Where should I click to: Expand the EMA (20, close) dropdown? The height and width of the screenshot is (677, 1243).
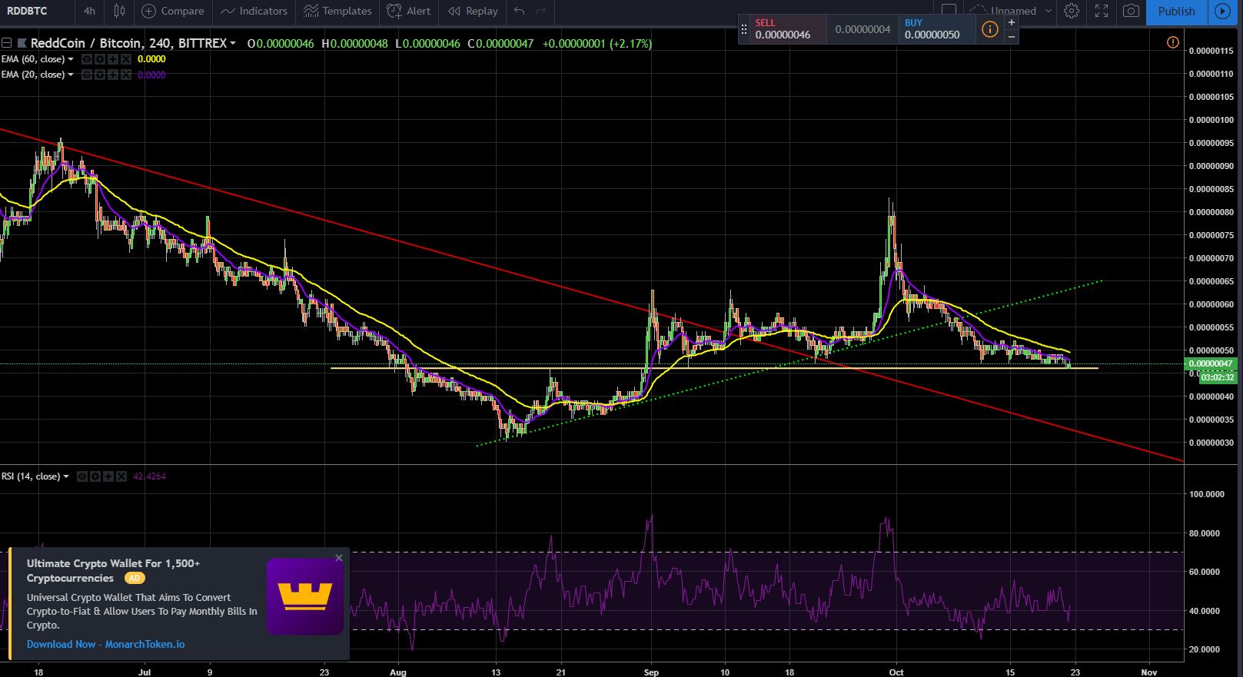71,75
